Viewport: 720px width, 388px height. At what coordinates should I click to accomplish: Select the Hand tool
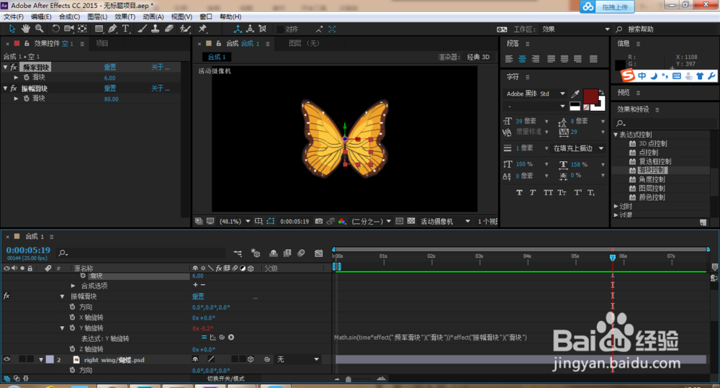[26, 29]
